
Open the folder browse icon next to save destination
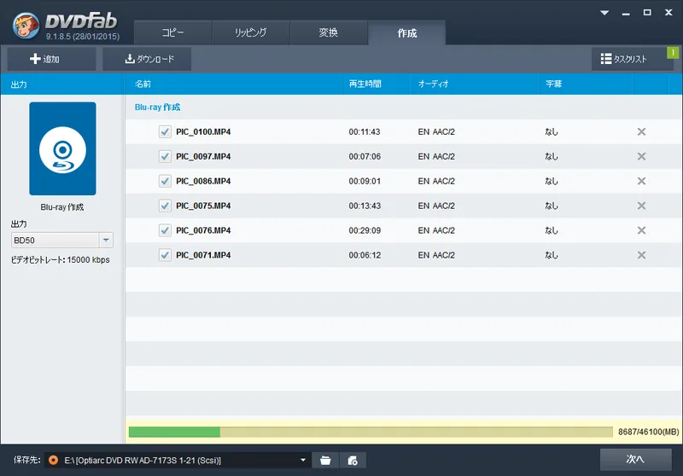(x=325, y=461)
